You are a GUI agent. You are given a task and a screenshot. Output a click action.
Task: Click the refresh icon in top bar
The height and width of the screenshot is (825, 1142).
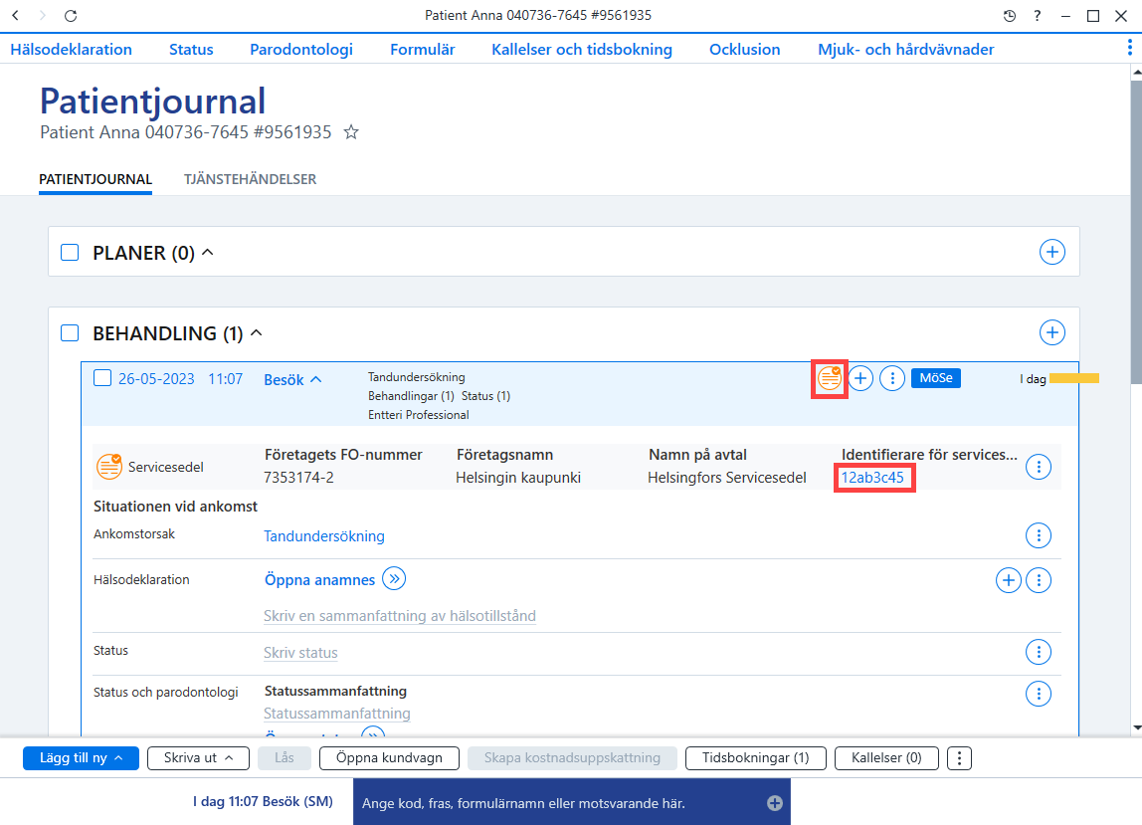tap(71, 15)
